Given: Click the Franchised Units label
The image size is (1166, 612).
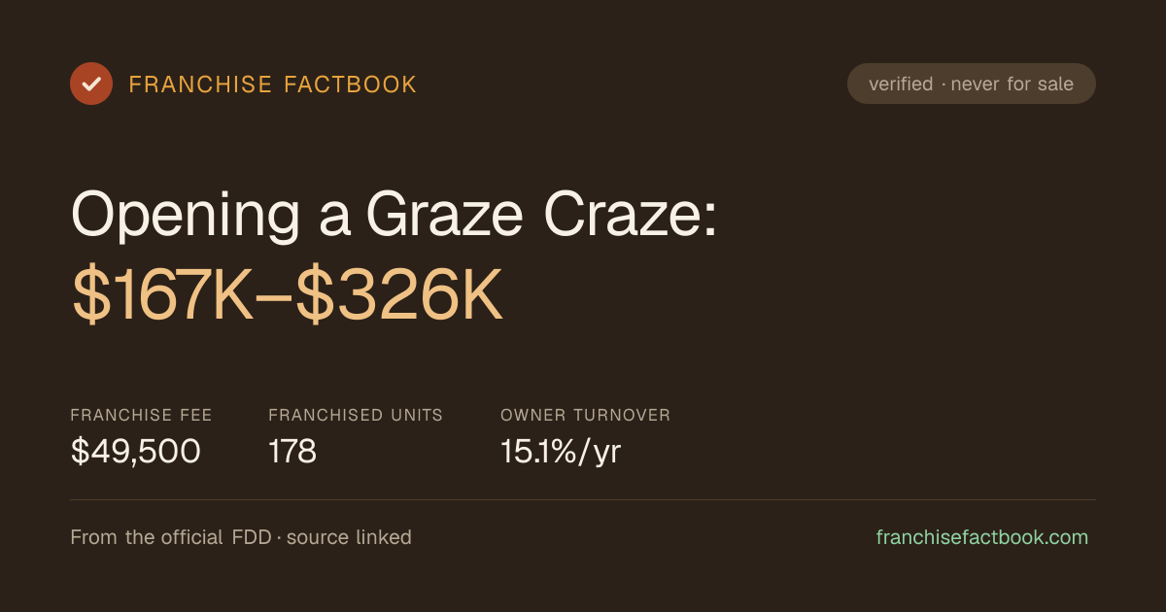Looking at the screenshot, I should click(x=356, y=415).
